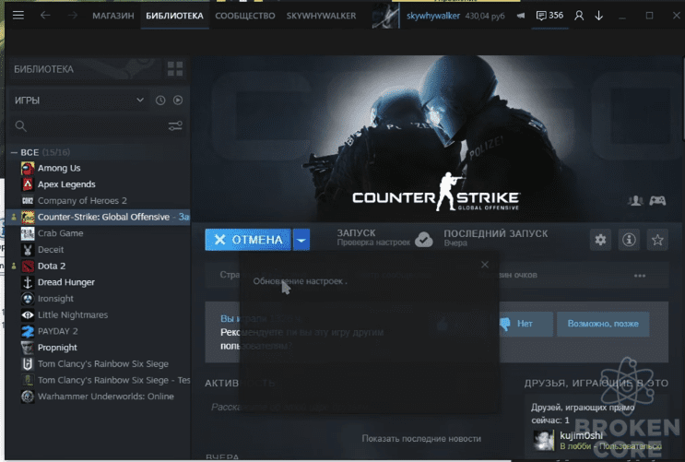The image size is (685, 462).
Task: Switch to library grid view icon
Action: 175,68
